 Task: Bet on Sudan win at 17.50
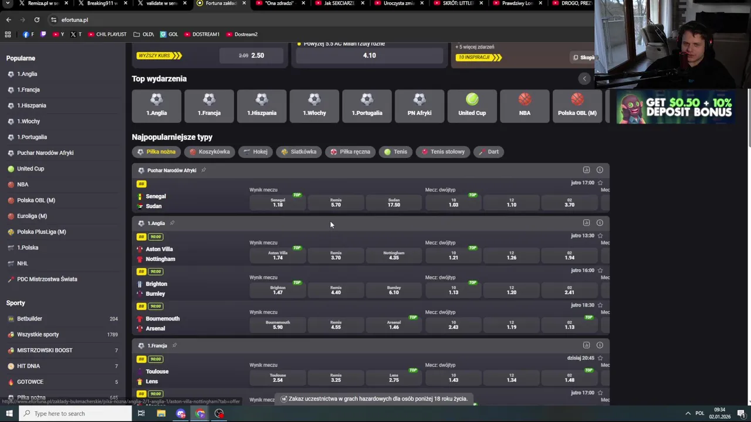point(394,203)
